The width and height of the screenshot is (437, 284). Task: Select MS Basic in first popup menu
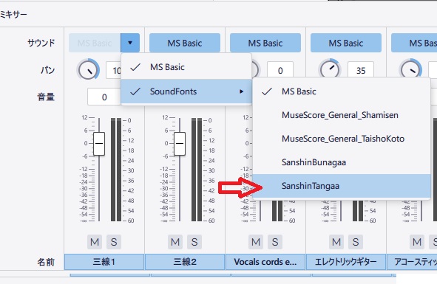pyautogui.click(x=186, y=67)
